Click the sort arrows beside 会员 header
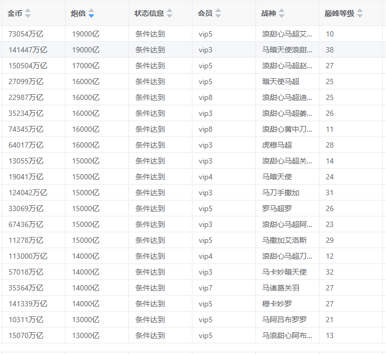Screen dimensions: 386x355 coord(218,14)
